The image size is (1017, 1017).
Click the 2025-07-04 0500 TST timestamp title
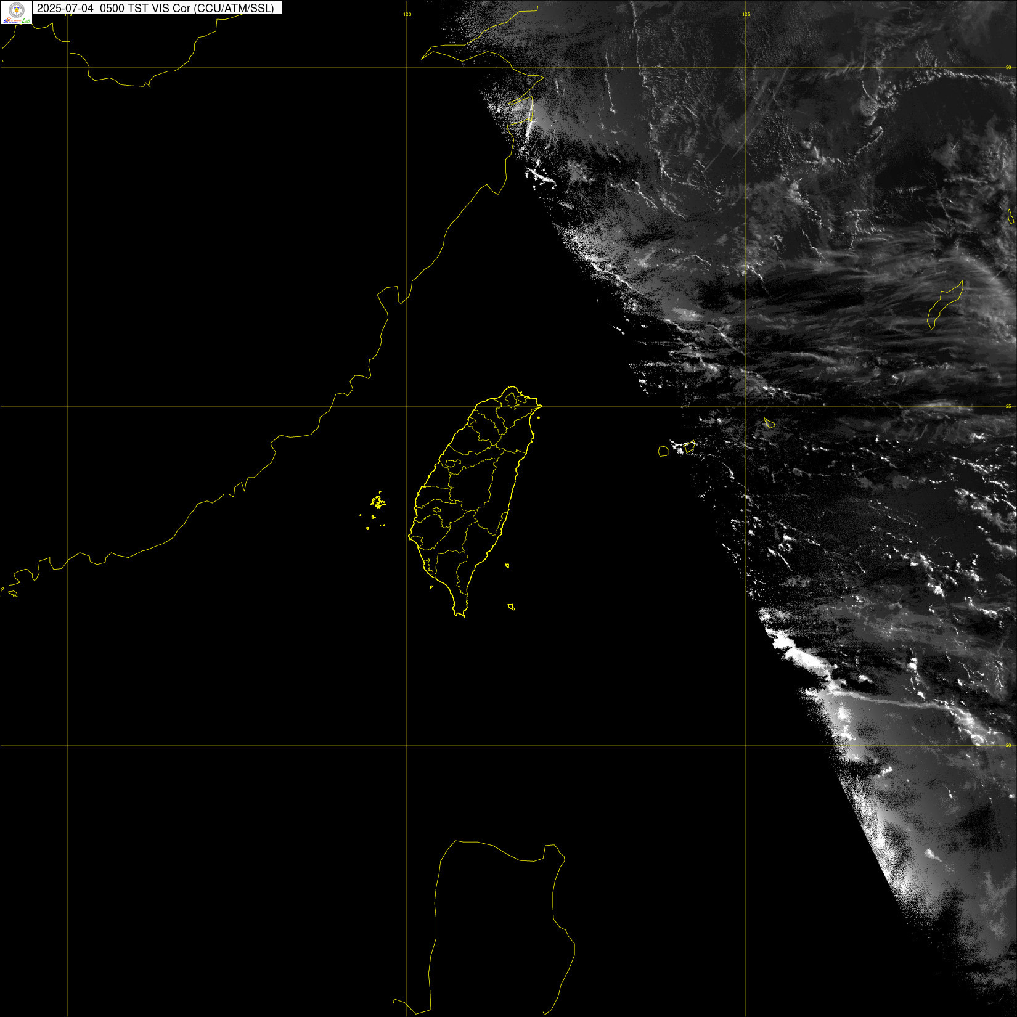click(x=155, y=8)
